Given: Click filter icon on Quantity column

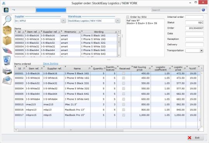Looking at the screenshot, I should (104, 68).
